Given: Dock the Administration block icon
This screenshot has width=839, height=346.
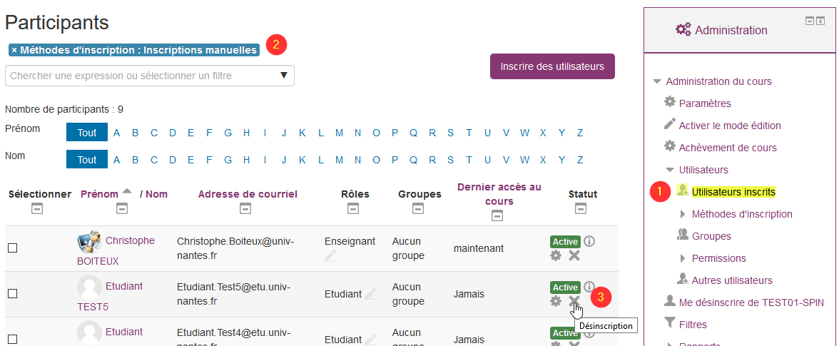Looking at the screenshot, I should (x=821, y=21).
